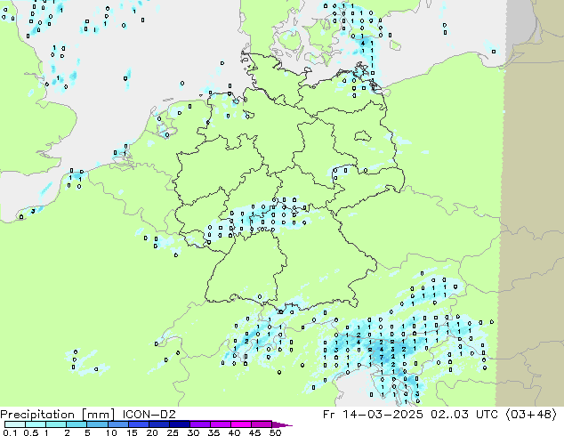
Task: Click the 'Precipitation' legend title
Action: (x=37, y=415)
